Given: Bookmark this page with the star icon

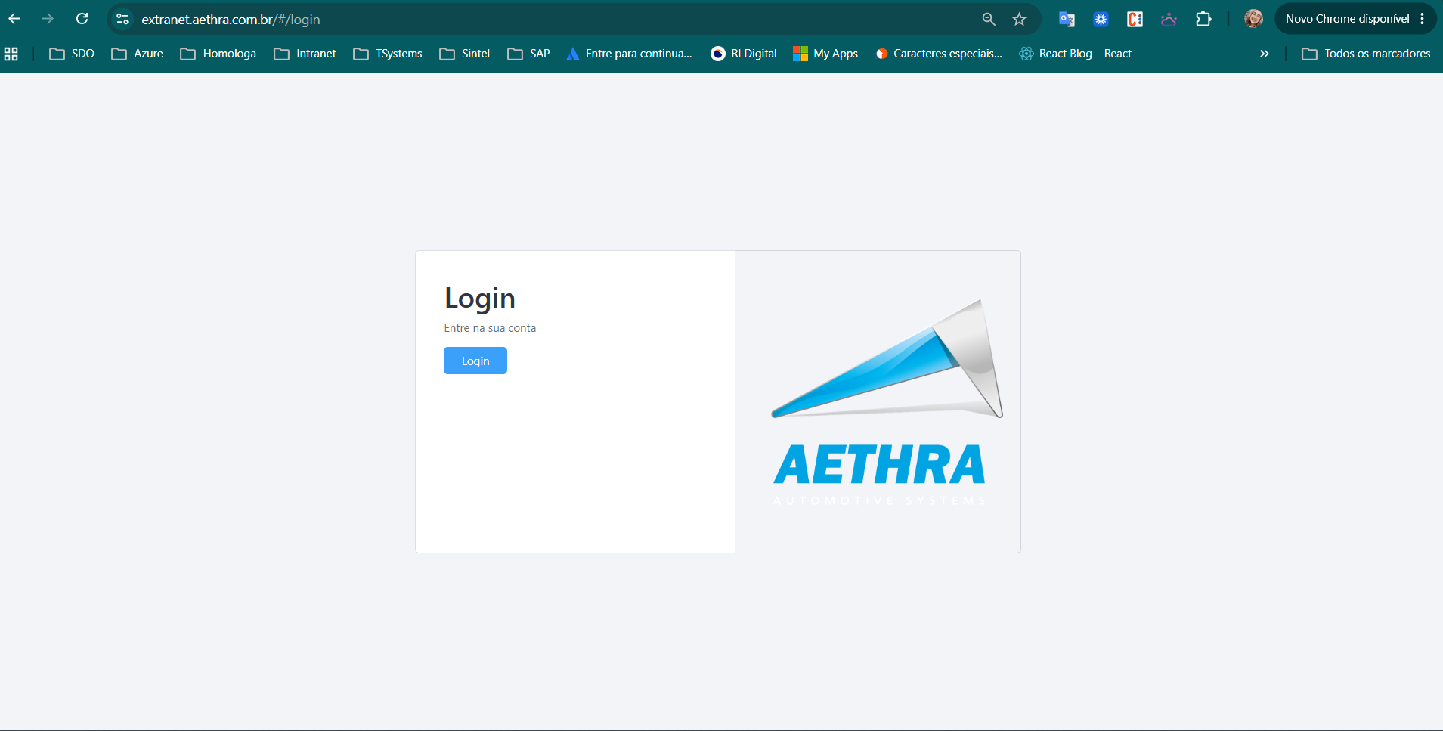Looking at the screenshot, I should [x=1020, y=19].
